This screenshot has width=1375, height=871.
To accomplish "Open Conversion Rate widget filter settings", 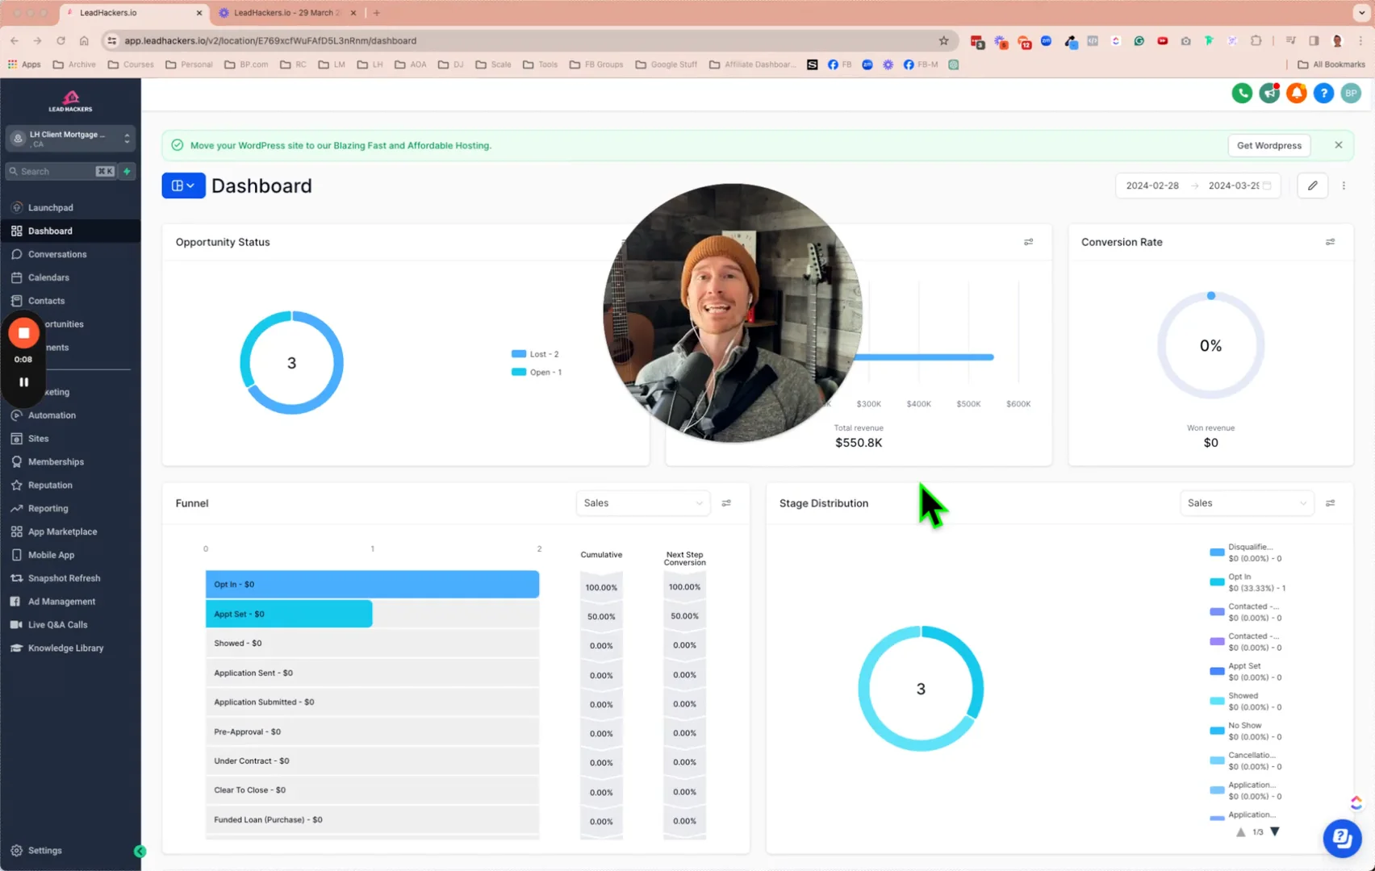I will [1330, 242].
